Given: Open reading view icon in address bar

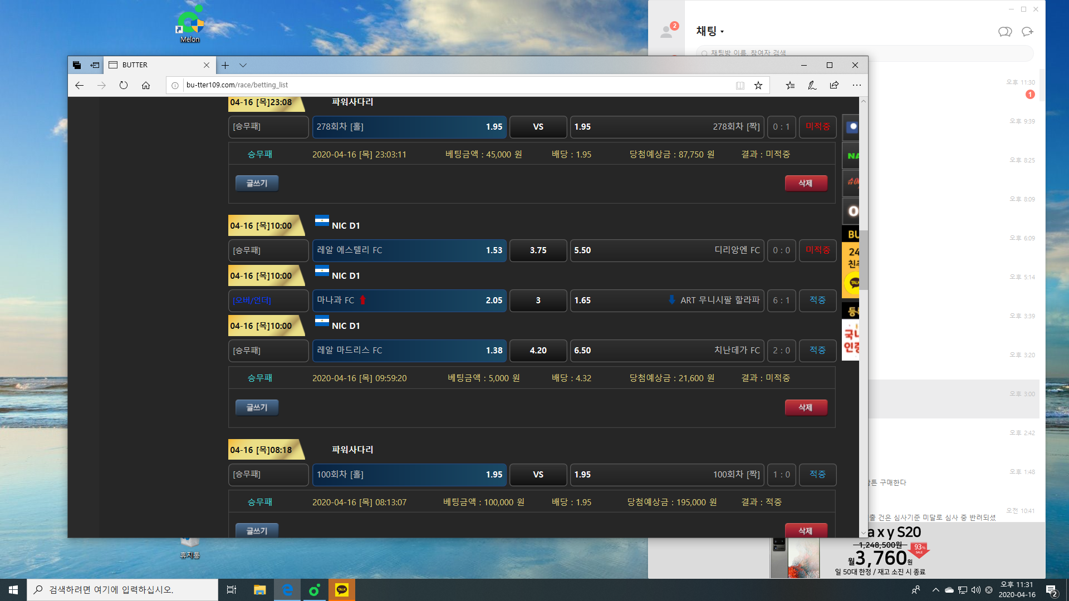Looking at the screenshot, I should tap(740, 85).
